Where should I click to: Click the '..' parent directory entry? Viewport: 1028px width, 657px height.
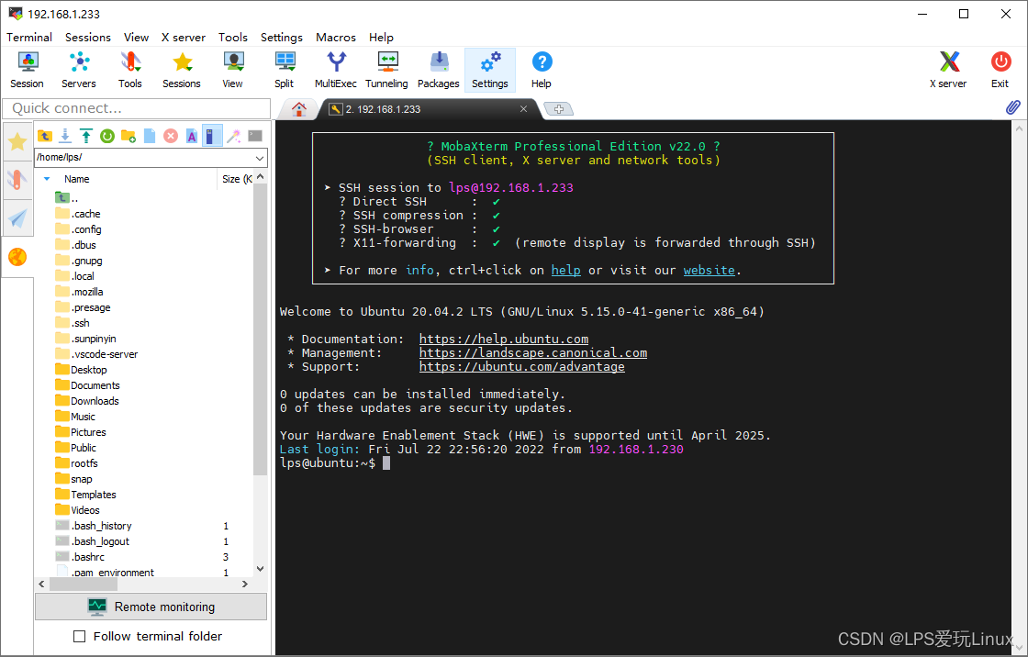[x=67, y=198]
